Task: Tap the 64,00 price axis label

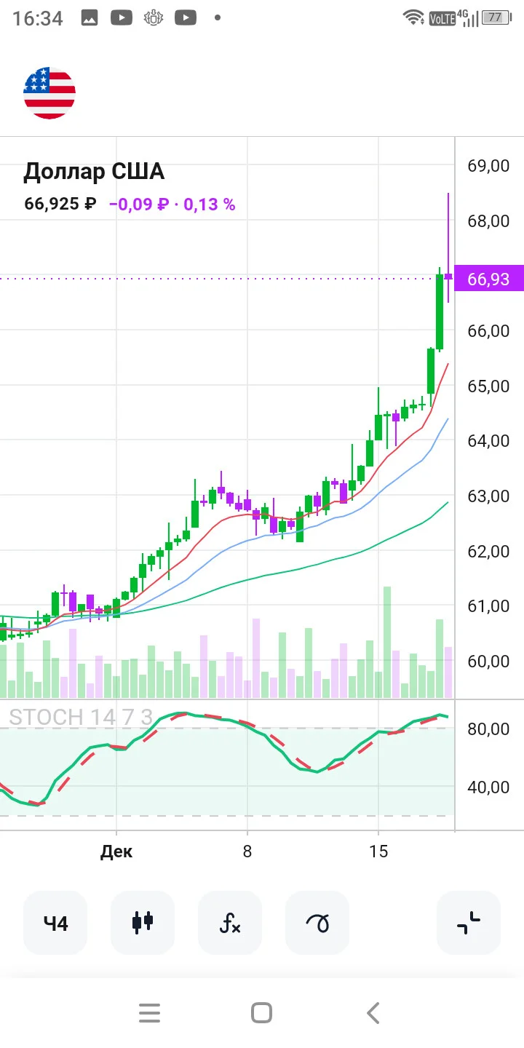Action: [x=488, y=440]
